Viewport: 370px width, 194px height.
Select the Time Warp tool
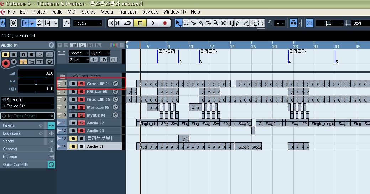click(231, 23)
